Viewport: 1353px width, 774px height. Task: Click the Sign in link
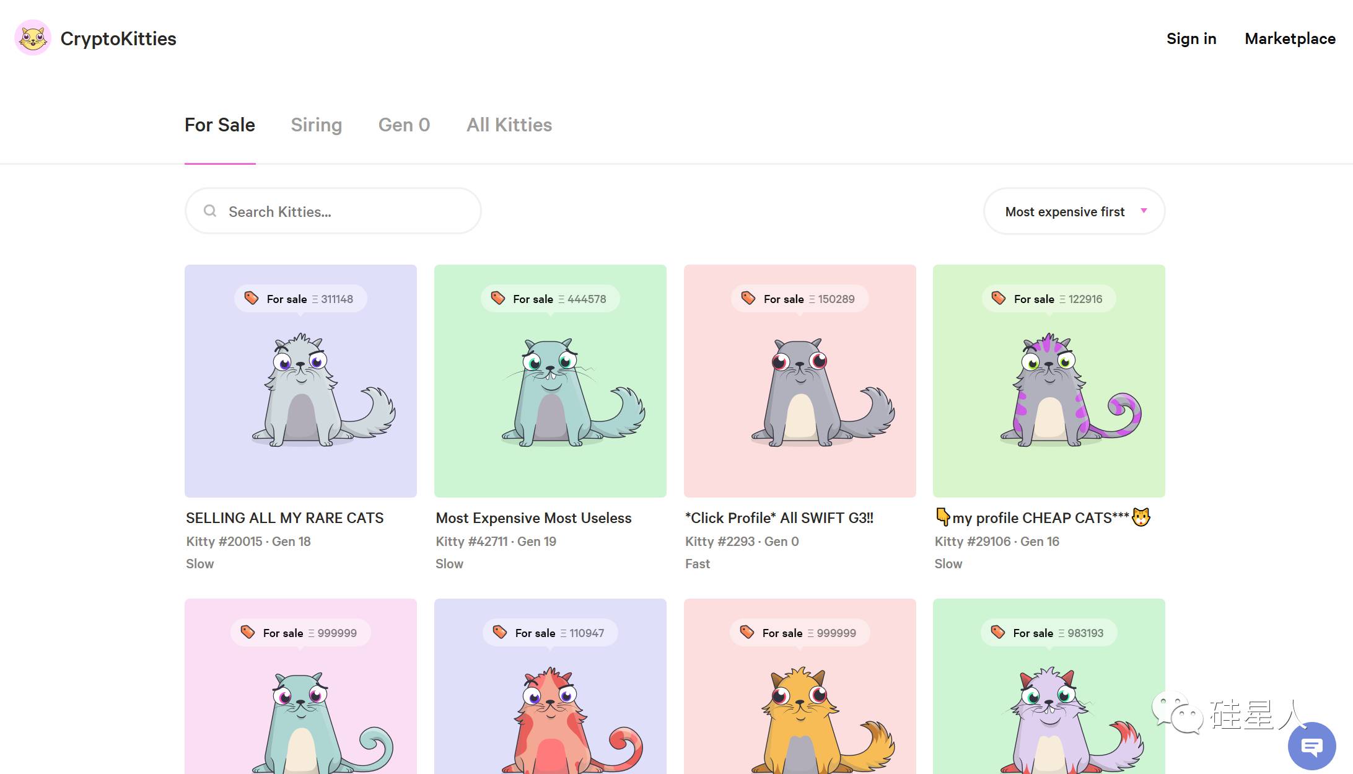(1191, 39)
